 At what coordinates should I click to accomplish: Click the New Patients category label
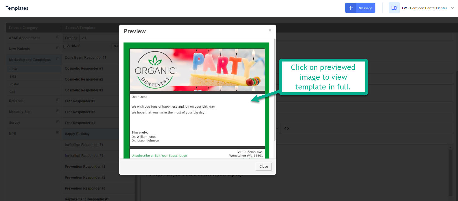click(19, 49)
